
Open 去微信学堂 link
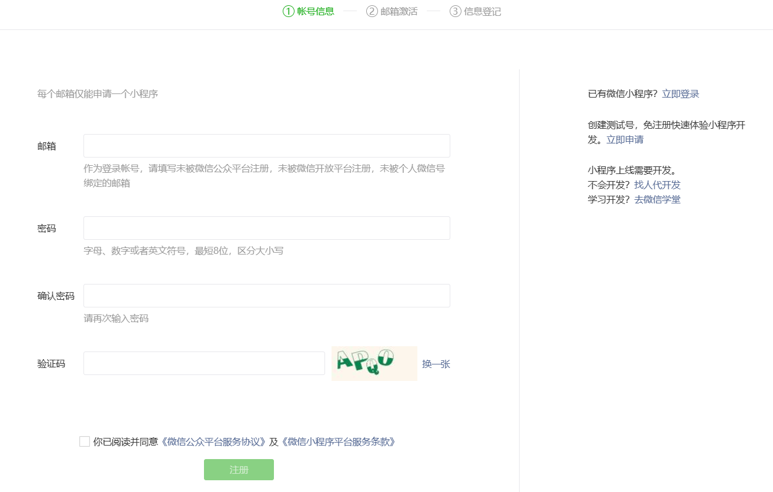click(657, 199)
